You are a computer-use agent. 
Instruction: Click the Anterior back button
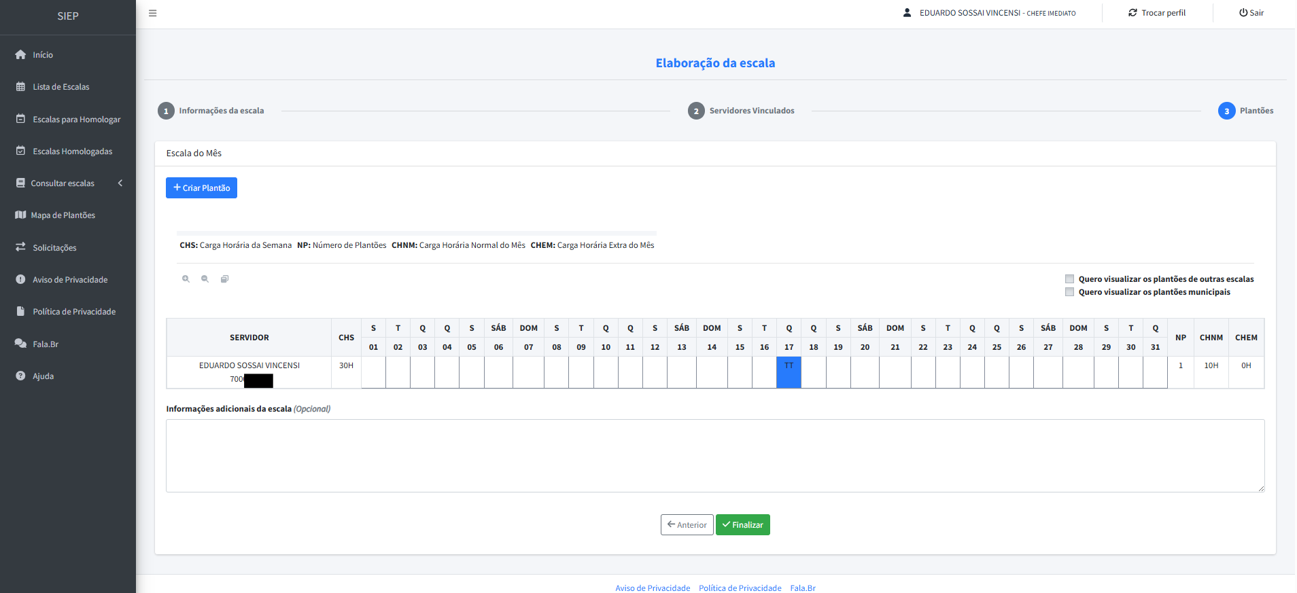point(687,525)
